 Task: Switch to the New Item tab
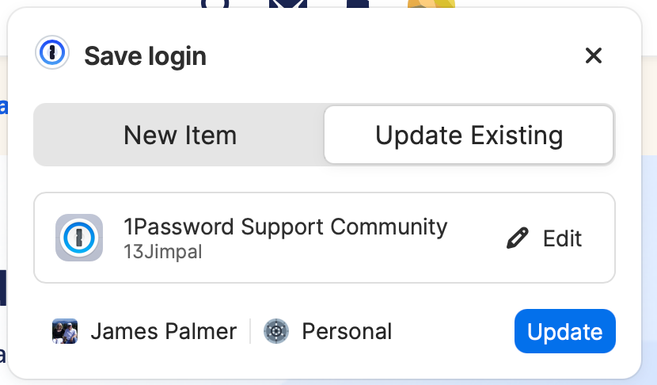[180, 135]
